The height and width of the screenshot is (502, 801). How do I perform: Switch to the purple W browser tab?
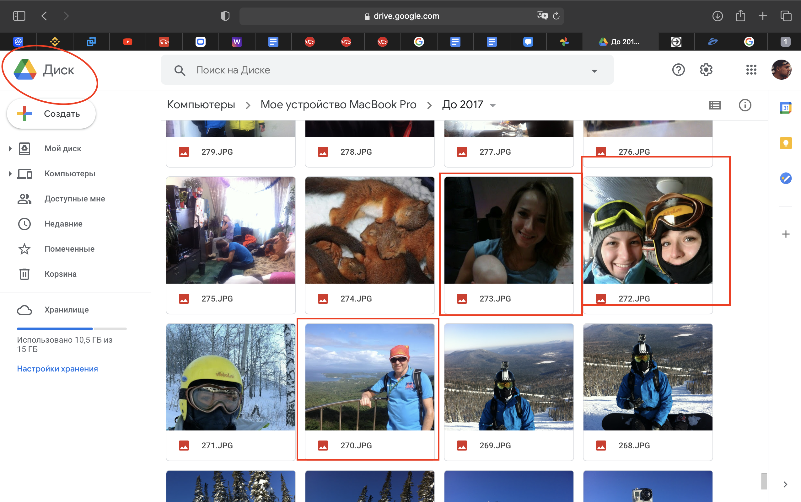236,42
